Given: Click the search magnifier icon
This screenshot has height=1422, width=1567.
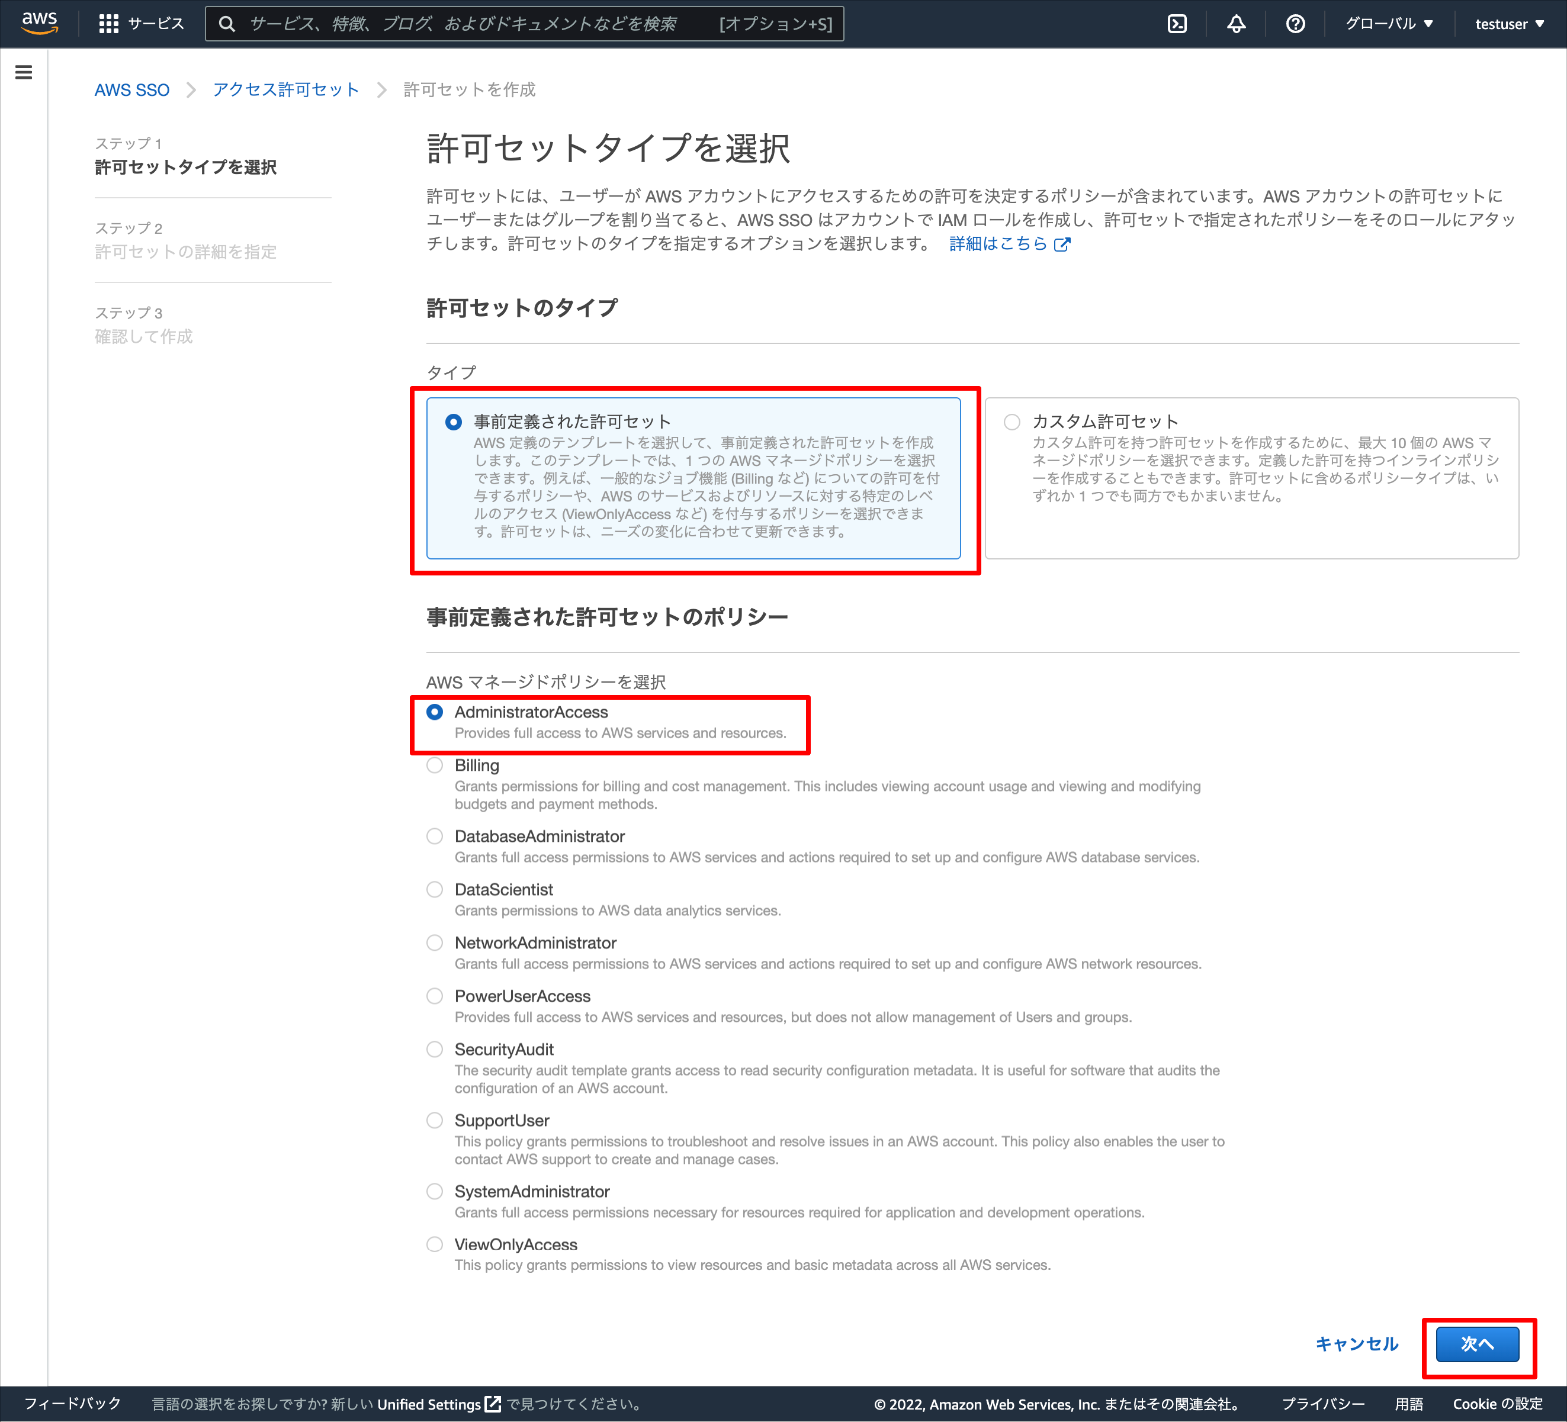Looking at the screenshot, I should click(x=227, y=24).
